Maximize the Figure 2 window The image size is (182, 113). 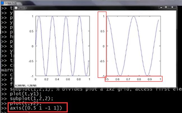166,7
